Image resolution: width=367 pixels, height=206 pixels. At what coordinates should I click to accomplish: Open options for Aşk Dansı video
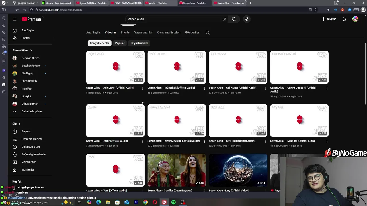143,88
